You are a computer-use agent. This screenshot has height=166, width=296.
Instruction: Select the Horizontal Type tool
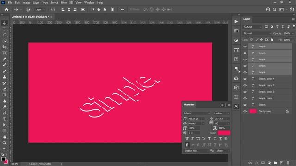(x=5, y=119)
